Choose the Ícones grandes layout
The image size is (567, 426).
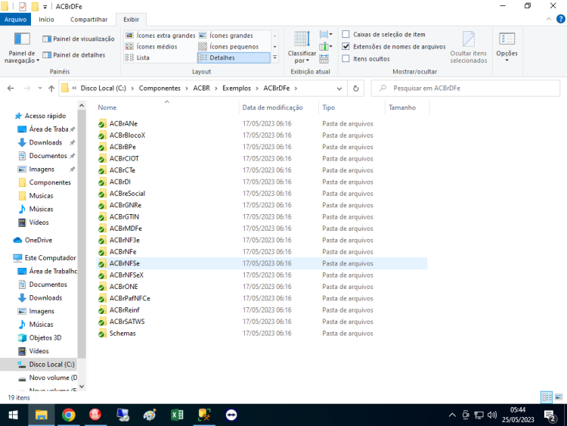[227, 36]
